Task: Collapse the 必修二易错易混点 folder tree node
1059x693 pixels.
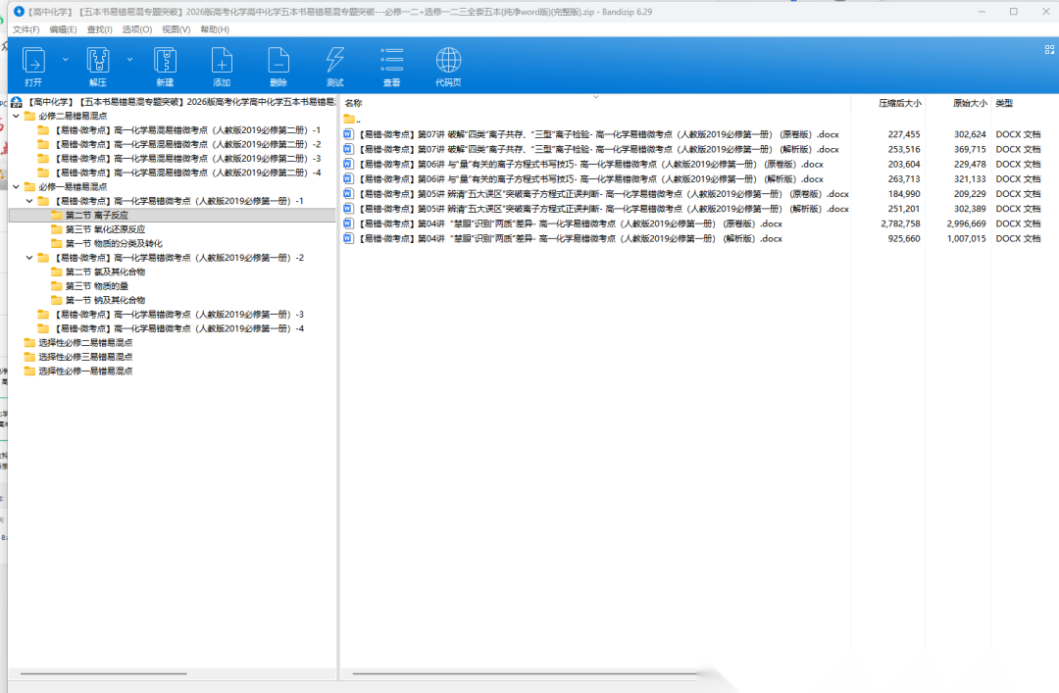Action: coord(17,116)
